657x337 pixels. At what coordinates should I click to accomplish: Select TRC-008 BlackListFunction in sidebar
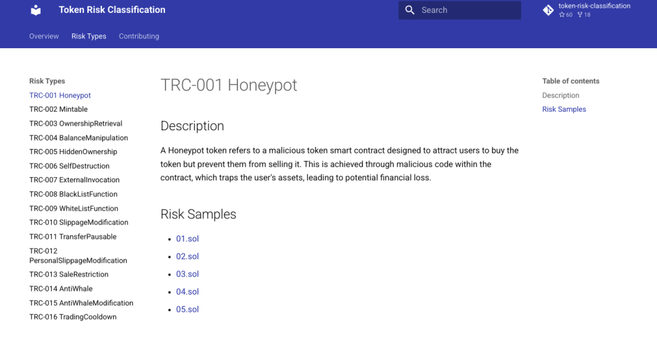[x=73, y=194]
